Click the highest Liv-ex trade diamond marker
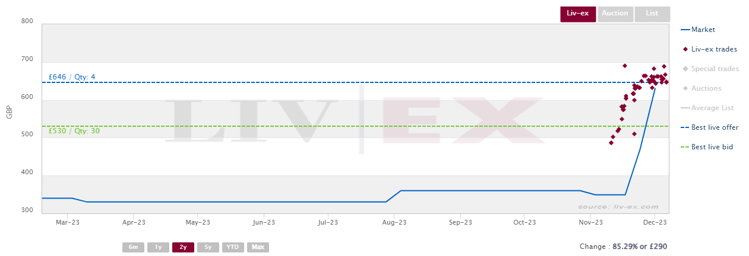 click(625, 66)
